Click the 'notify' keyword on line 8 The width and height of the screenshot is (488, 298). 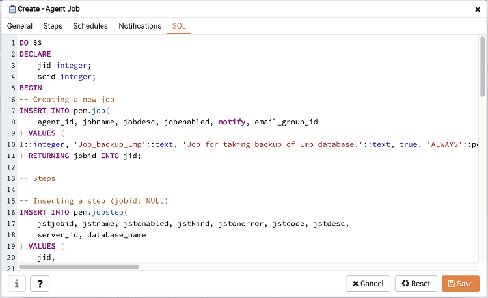tap(232, 122)
